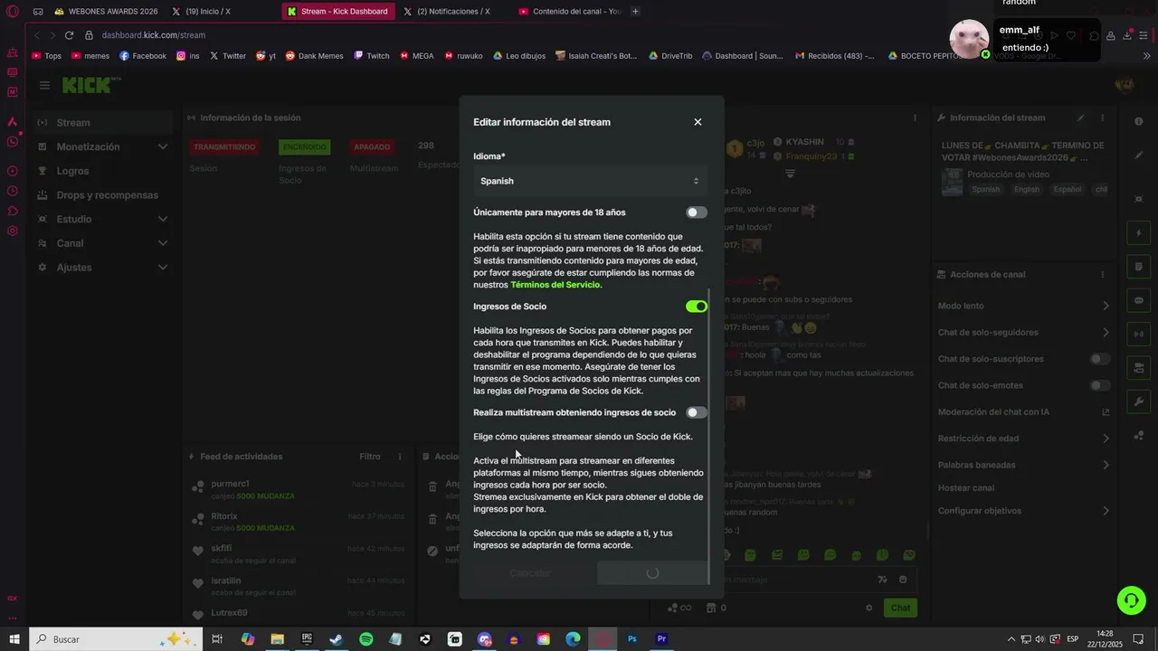Viewport: 1158px width, 651px height.
Task: Open Logros in the sidebar
Action: point(102,171)
